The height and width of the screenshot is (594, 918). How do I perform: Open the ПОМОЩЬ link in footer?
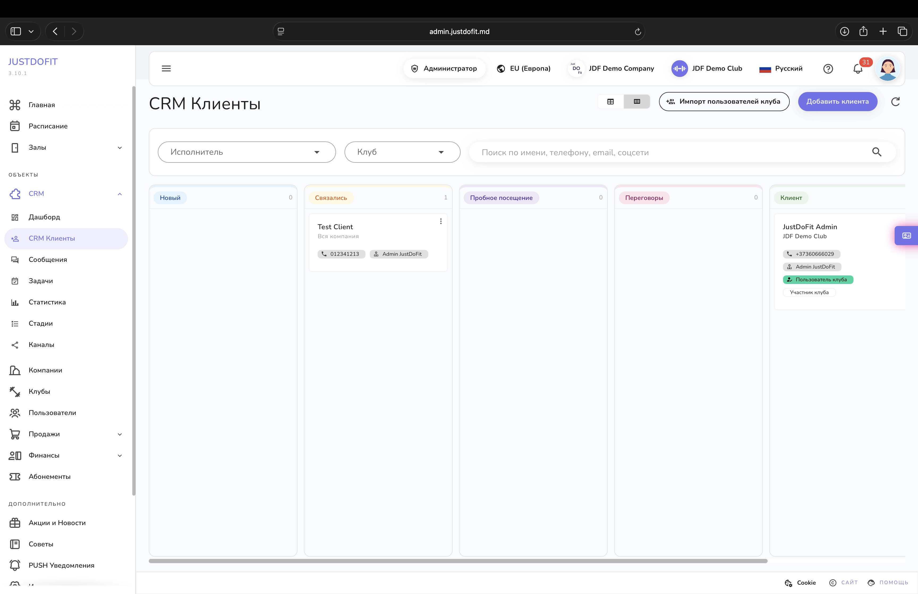pos(887,583)
